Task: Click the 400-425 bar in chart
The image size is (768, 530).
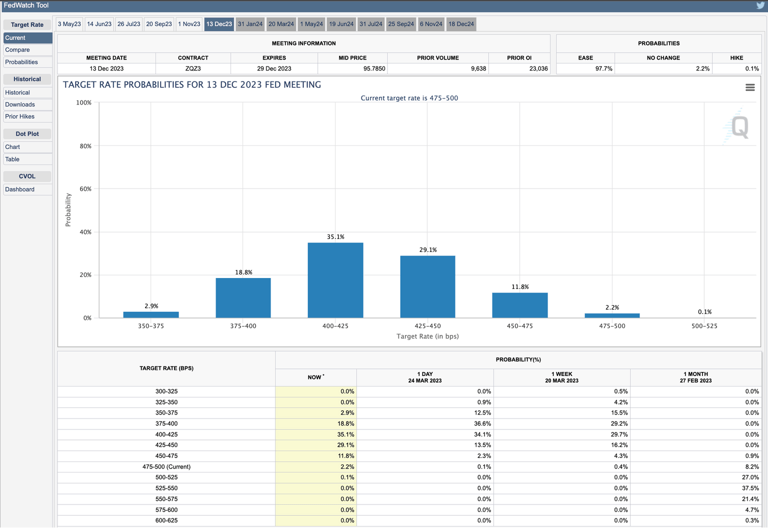Action: 335,280
